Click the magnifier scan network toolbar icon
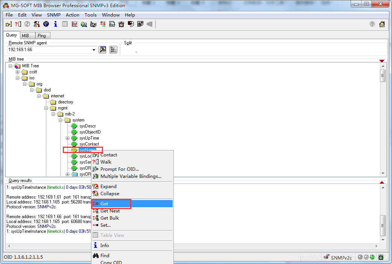Image resolution: width=392 pixels, height=264 pixels. click(x=84, y=24)
